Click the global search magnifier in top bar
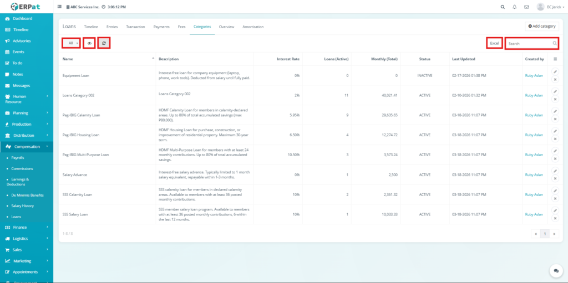The image size is (568, 283). [x=503, y=7]
